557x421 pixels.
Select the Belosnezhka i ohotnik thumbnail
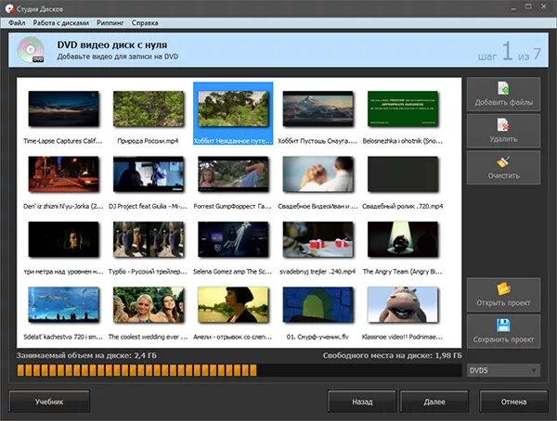click(x=403, y=108)
